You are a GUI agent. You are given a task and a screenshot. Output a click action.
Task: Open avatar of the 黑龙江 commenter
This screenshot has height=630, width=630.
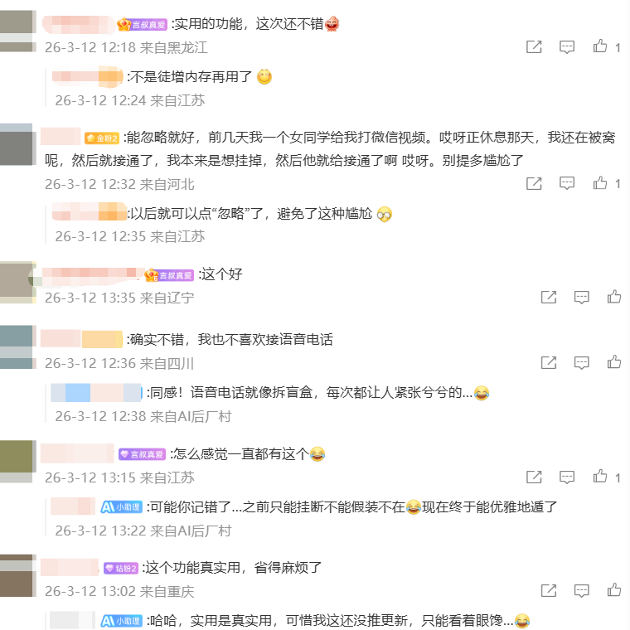16,31
